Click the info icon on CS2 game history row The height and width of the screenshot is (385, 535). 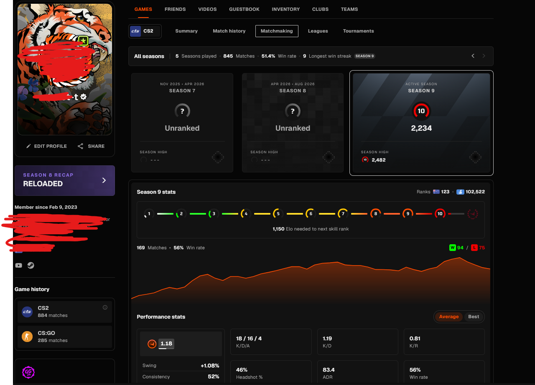pyautogui.click(x=105, y=307)
